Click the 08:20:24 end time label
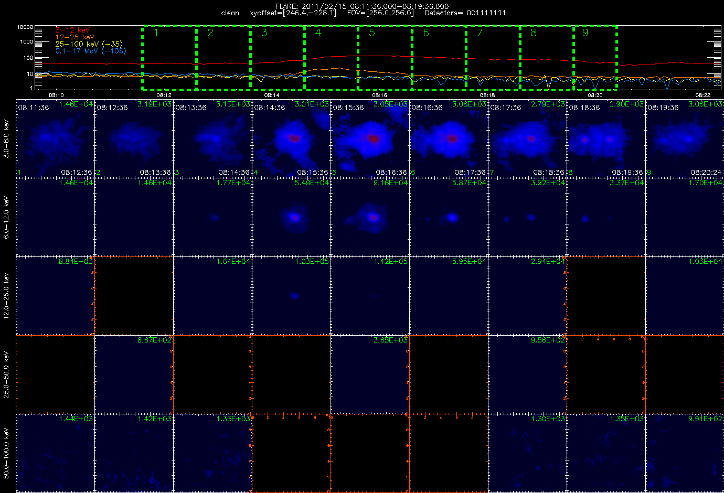Viewport: 724px width, 493px height. click(706, 172)
